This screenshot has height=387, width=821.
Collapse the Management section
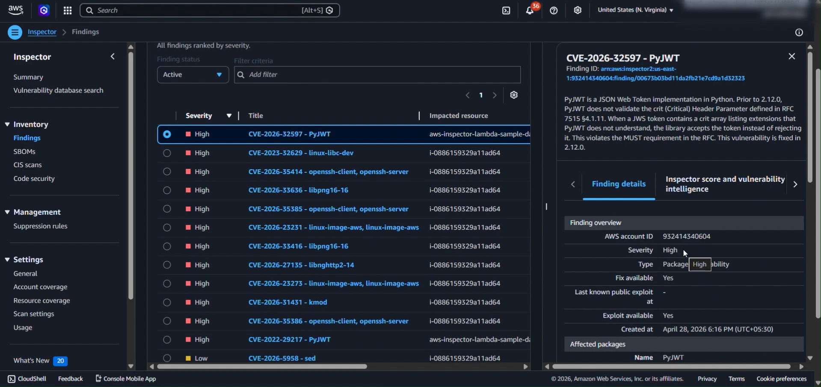tap(7, 212)
